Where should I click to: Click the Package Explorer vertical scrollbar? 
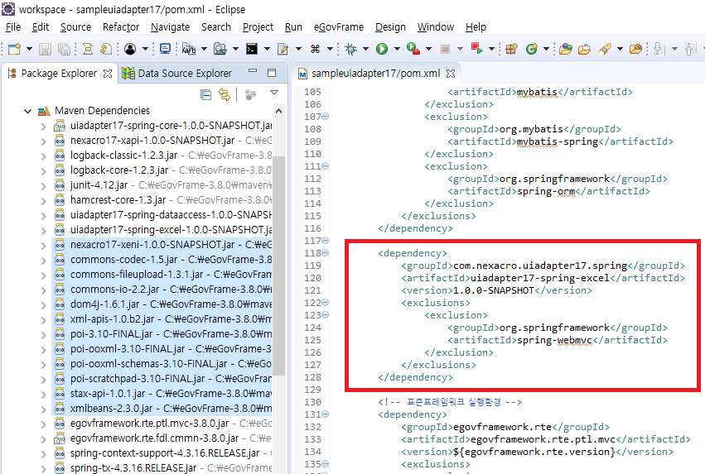point(279,248)
